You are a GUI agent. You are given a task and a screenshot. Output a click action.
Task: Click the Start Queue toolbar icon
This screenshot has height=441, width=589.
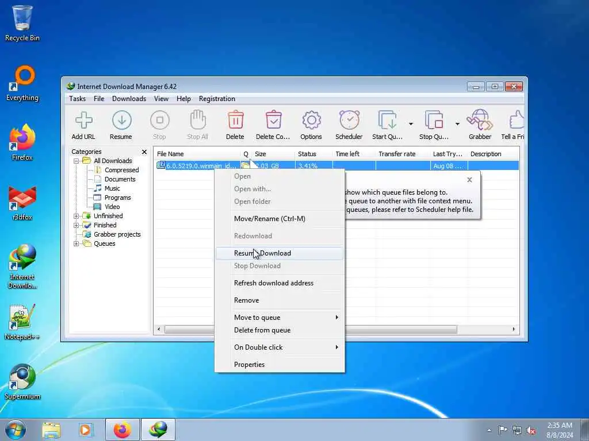(x=387, y=120)
